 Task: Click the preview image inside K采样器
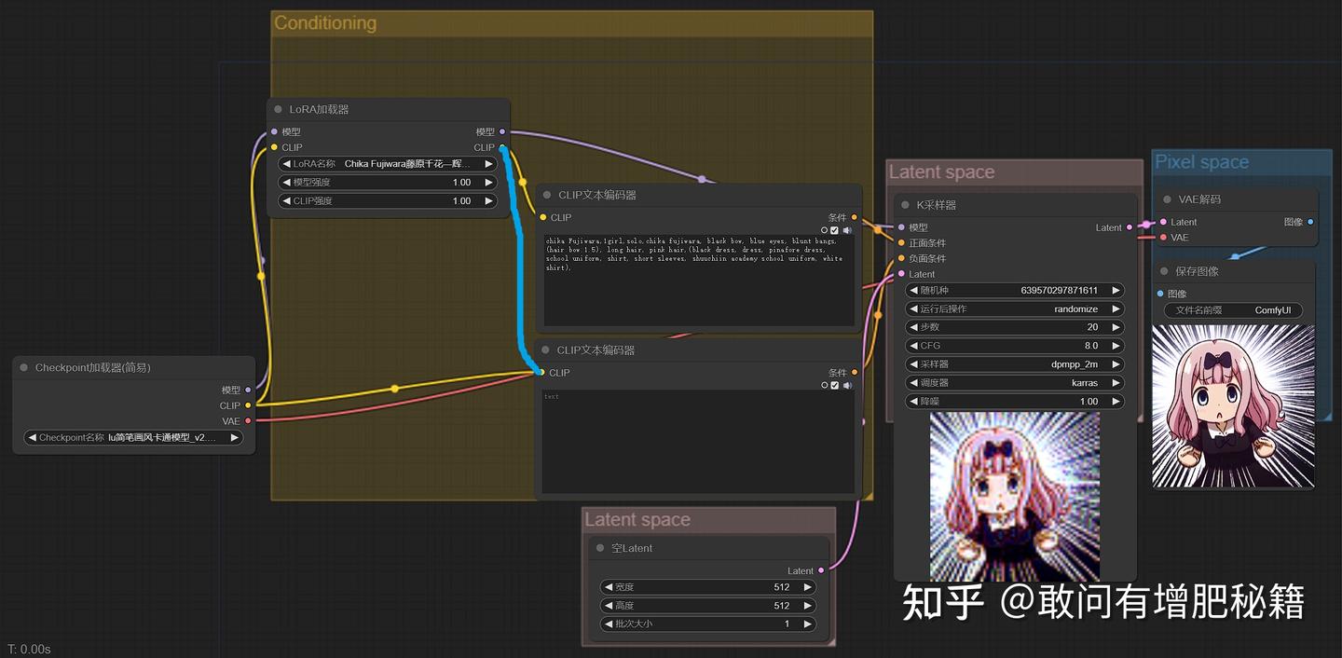click(x=1015, y=497)
